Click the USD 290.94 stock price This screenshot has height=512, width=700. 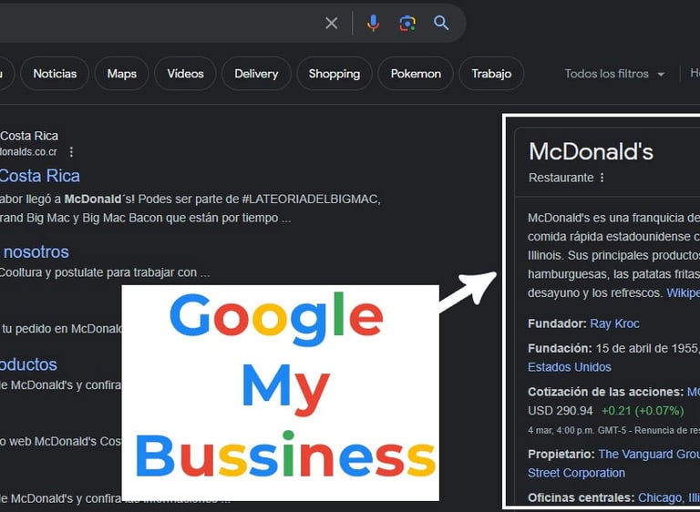click(561, 411)
